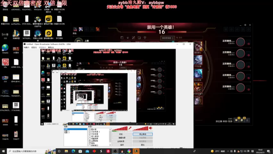The image size is (273, 154).
Task: Mute the desktop speaker icon in OBS
Action: click(x=150, y=128)
